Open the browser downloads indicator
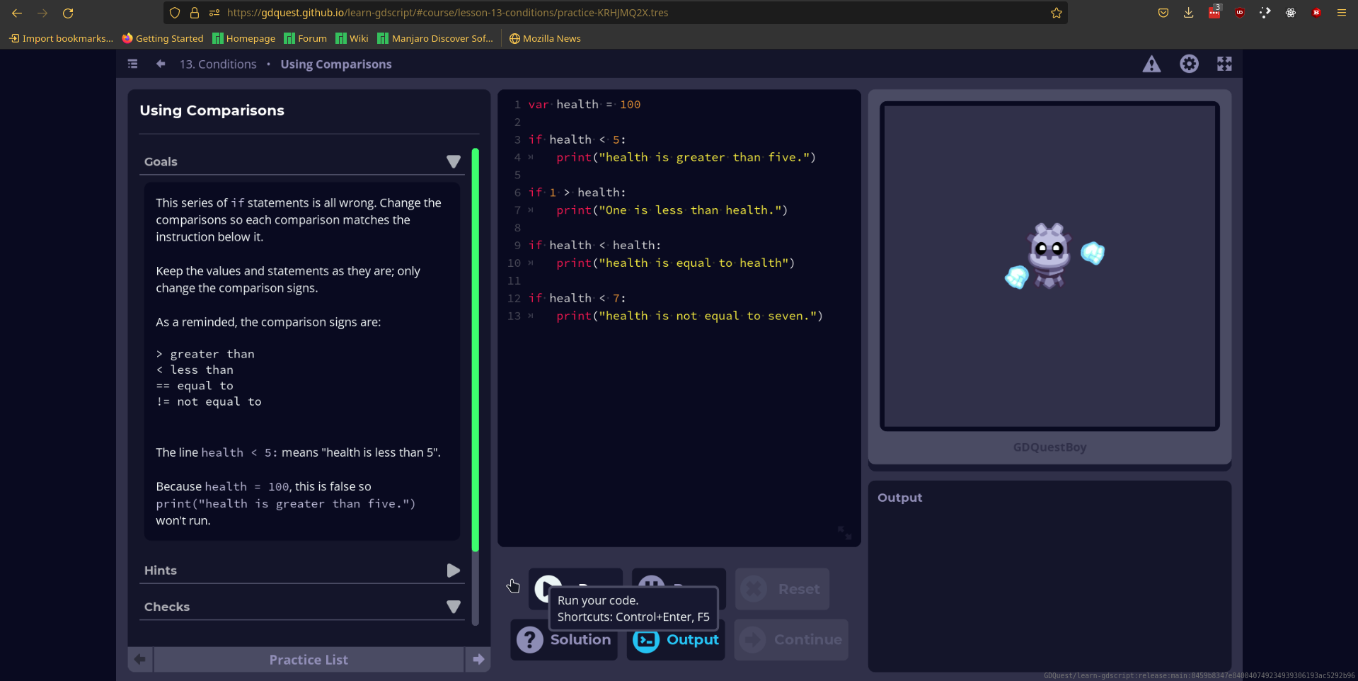The image size is (1358, 681). (x=1188, y=12)
